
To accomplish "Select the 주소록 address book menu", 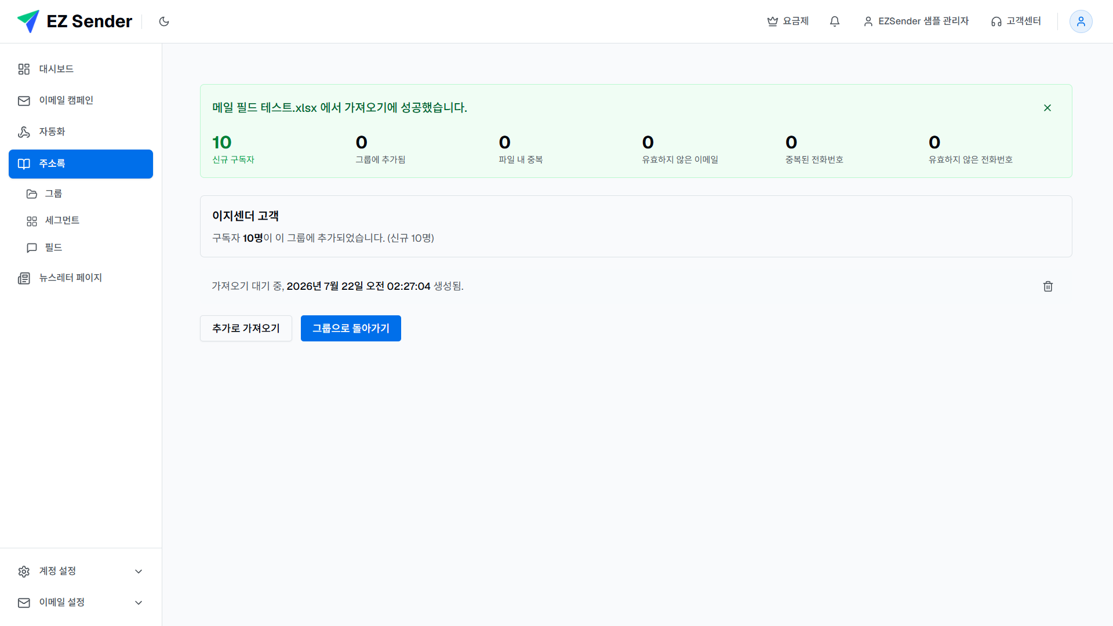I will [x=81, y=164].
